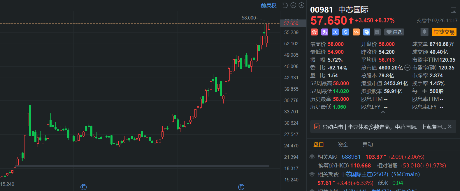Open the 中芯国际主连(2502) futures link
The image size is (460, 191).
364,174
